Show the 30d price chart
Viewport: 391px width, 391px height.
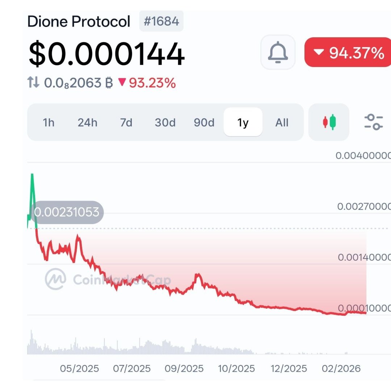click(165, 122)
